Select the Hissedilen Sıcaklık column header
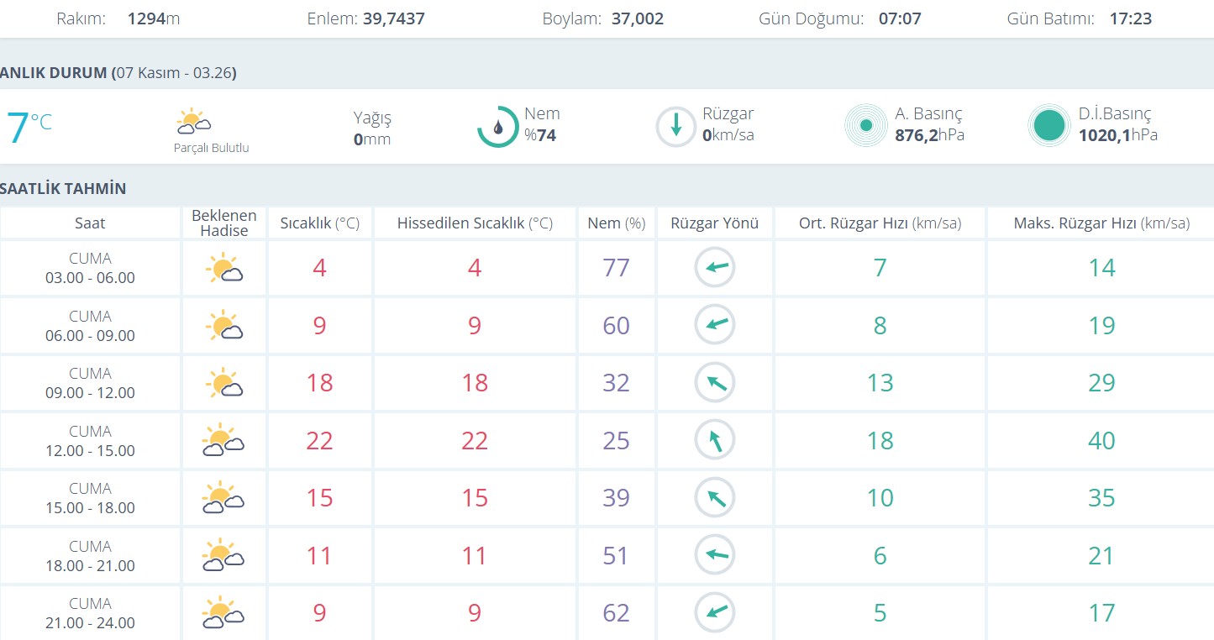 point(475,223)
